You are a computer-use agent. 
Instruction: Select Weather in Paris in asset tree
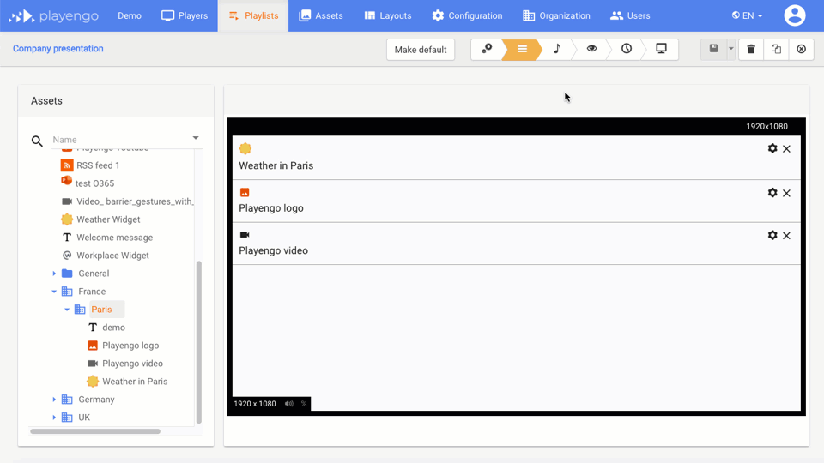coord(127,382)
